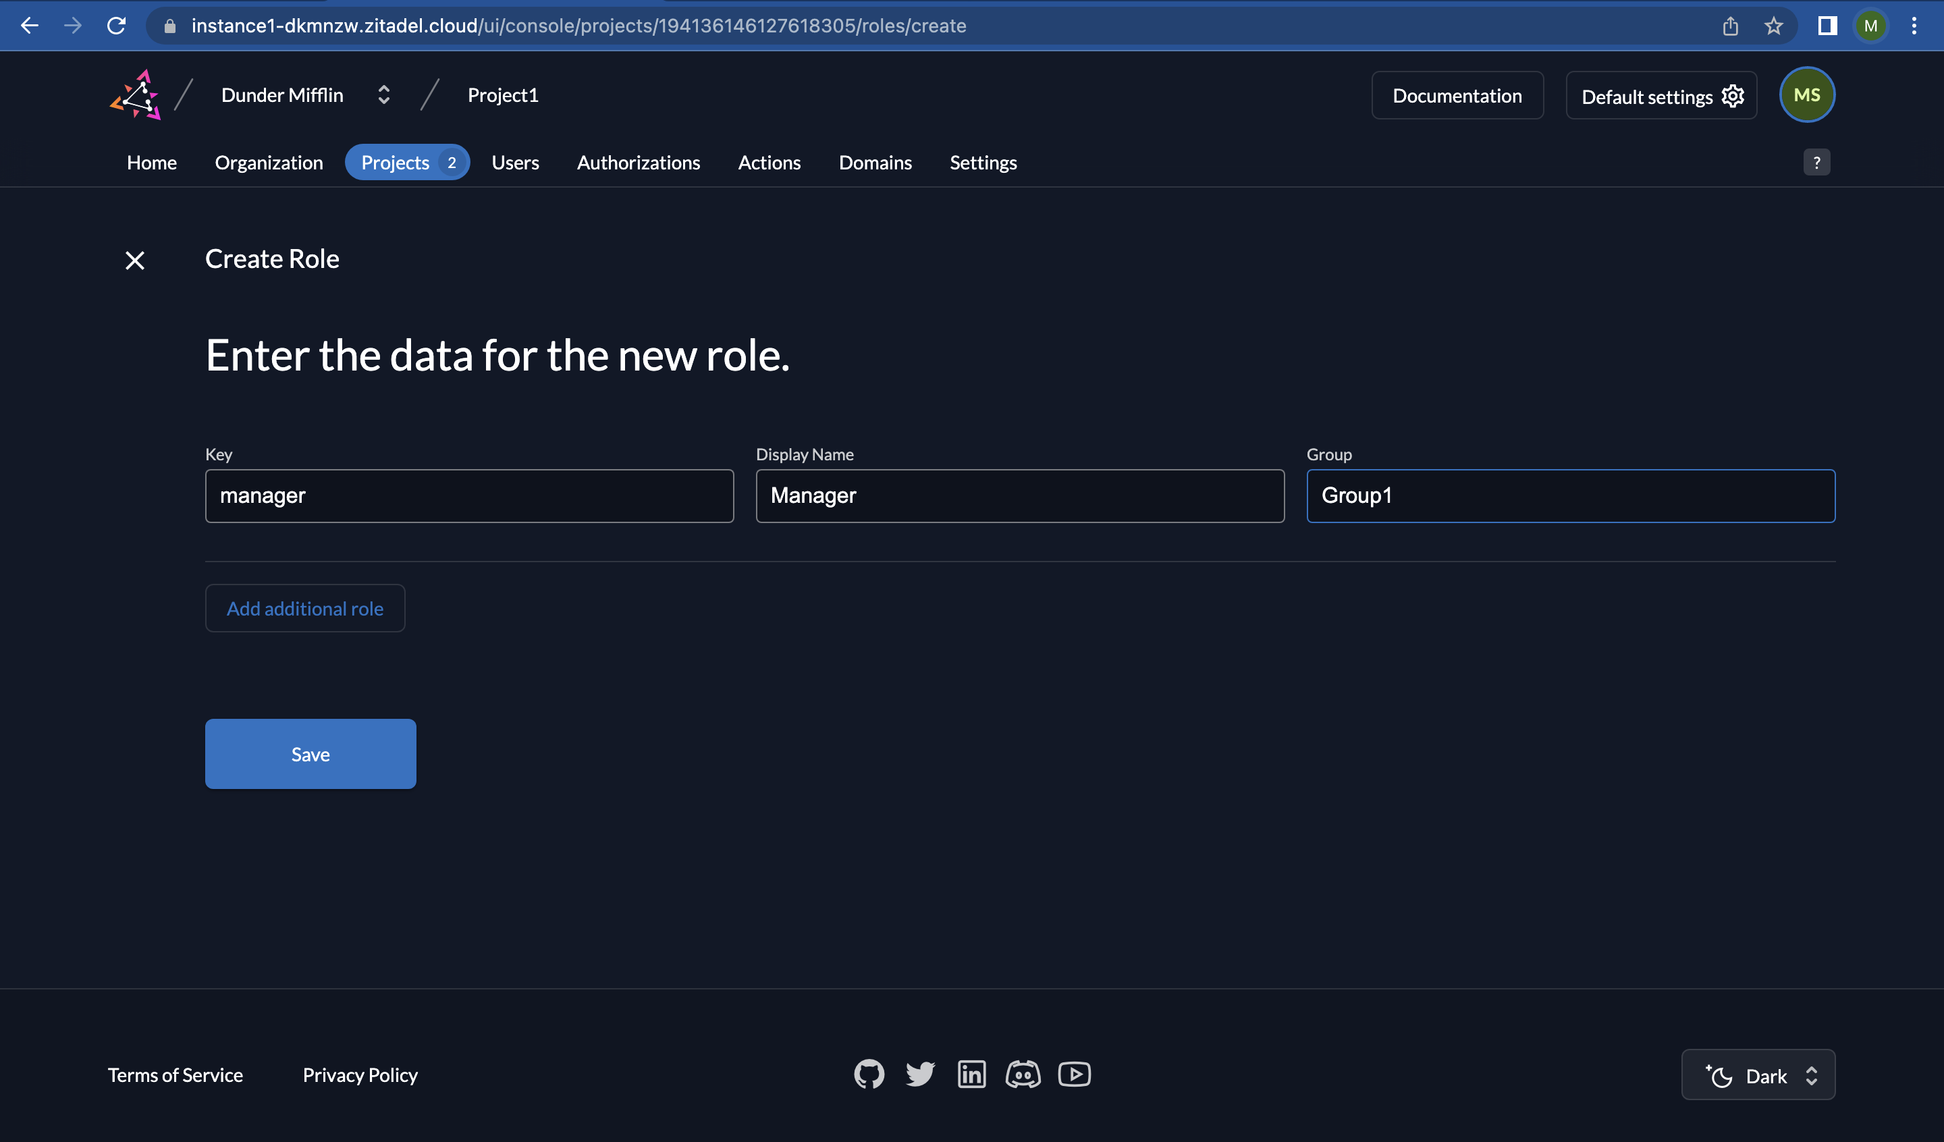The width and height of the screenshot is (1944, 1142).
Task: Open the Discord community icon
Action: [x=1023, y=1073]
